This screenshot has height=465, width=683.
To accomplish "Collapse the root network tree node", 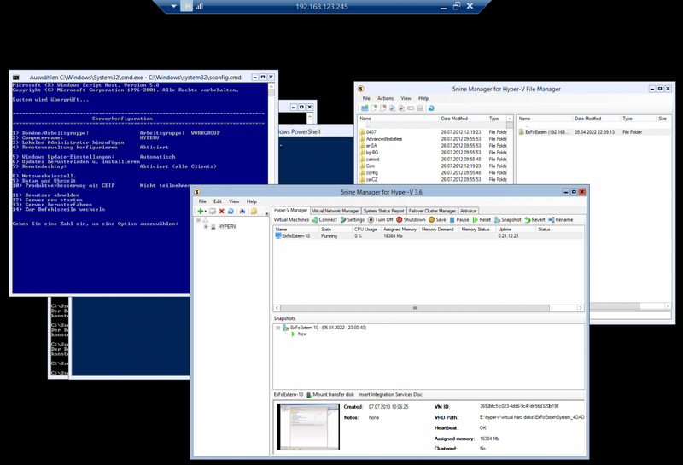I will tap(198, 220).
